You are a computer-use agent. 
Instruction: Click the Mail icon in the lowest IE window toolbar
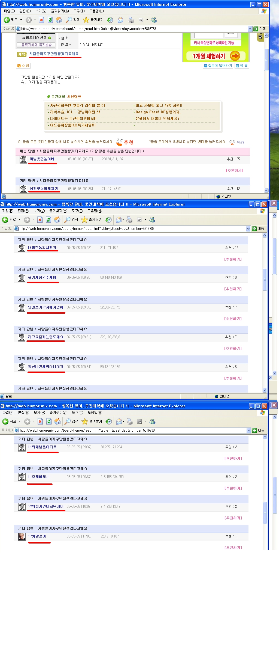pyautogui.click(x=119, y=421)
